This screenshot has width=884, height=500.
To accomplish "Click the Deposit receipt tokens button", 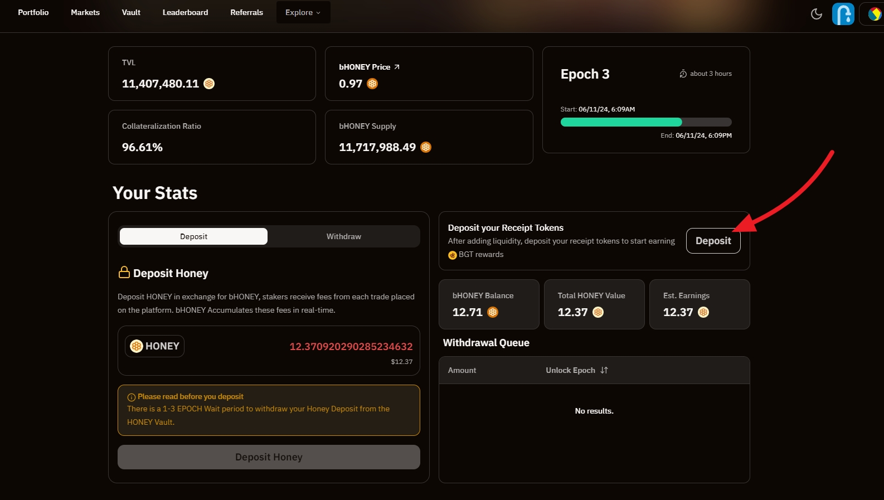I will click(713, 241).
